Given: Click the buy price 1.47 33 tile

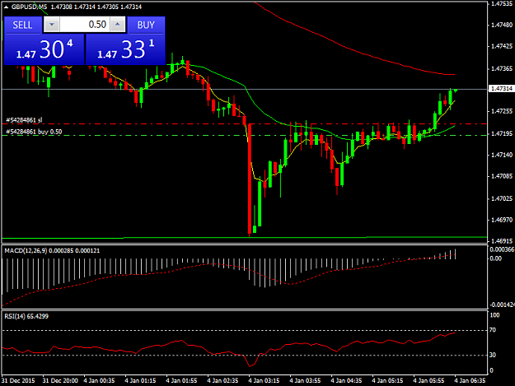Looking at the screenshot, I should tap(125, 49).
